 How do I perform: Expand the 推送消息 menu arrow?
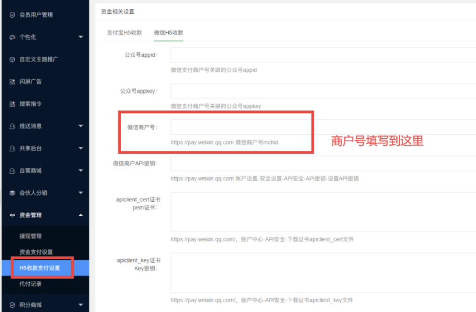tap(81, 126)
